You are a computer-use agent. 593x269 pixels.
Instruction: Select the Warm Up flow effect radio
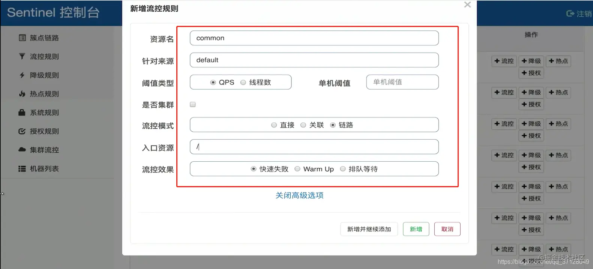click(x=297, y=169)
